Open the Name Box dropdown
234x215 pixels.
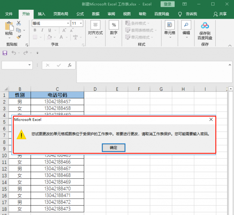30,65
